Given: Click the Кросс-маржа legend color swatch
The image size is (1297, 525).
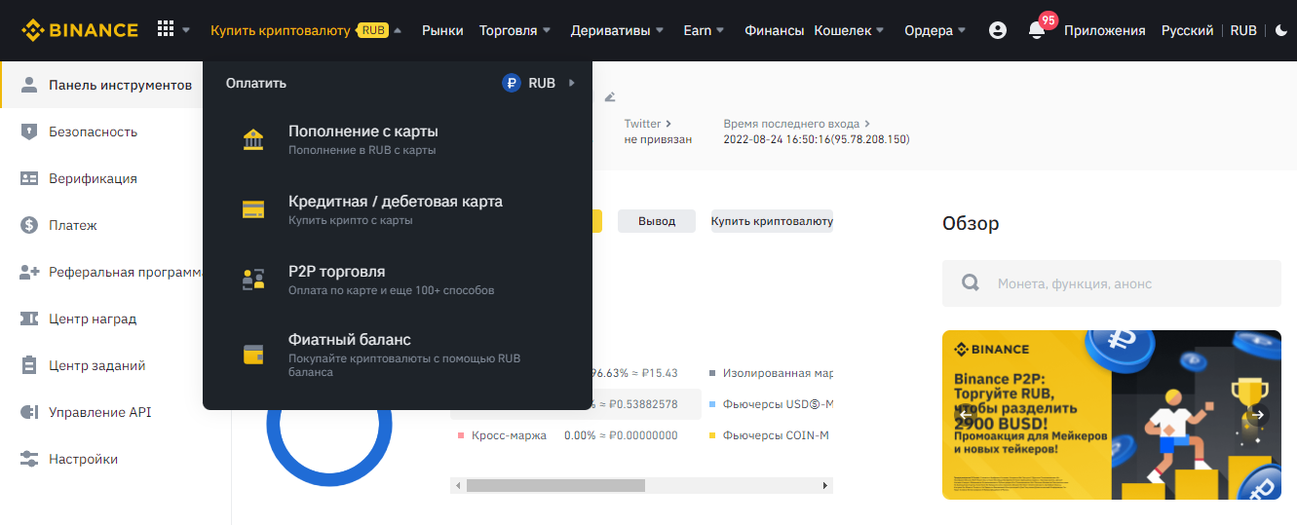Looking at the screenshot, I should click(x=460, y=435).
